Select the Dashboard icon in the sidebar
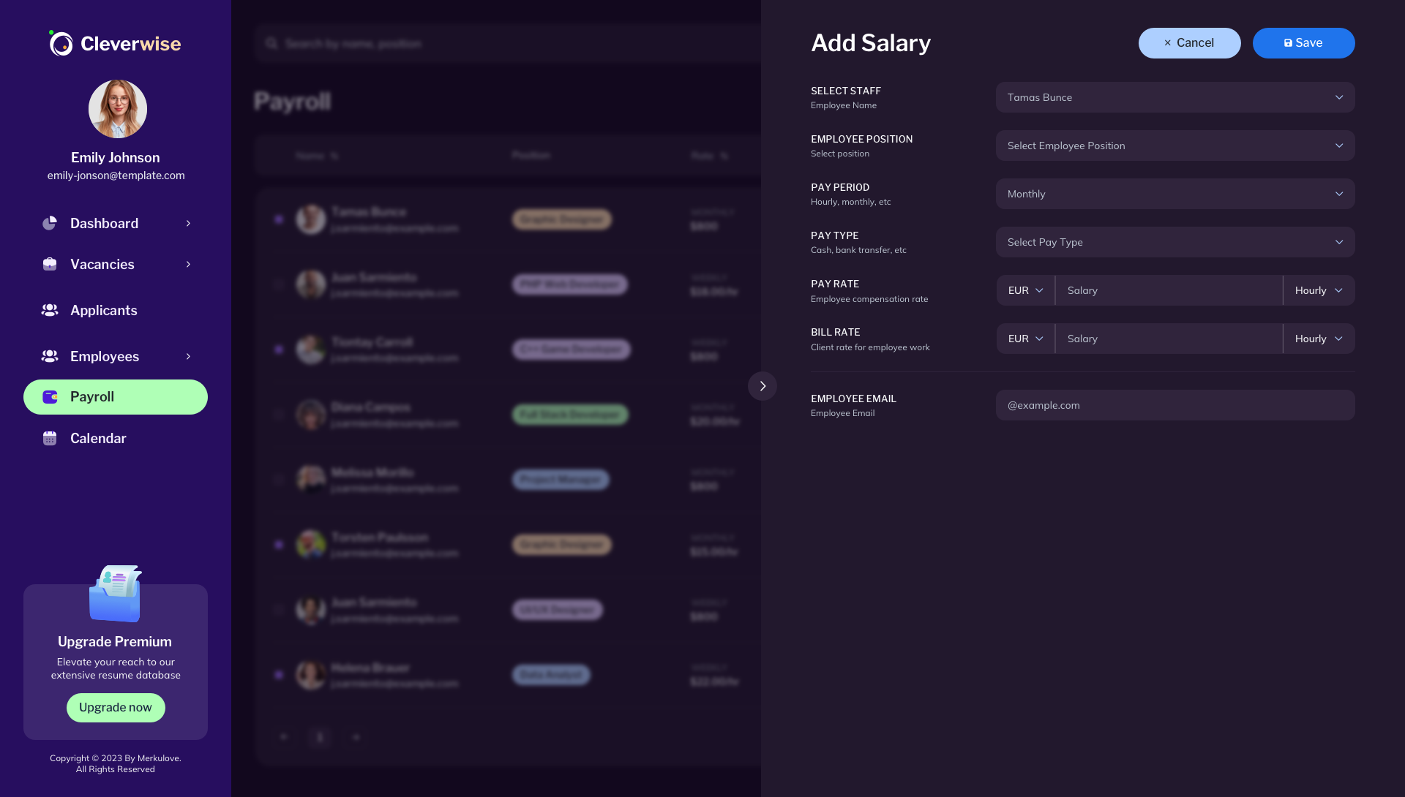 click(49, 223)
